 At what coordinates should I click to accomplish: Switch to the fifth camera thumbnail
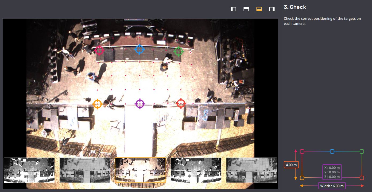click(251, 170)
